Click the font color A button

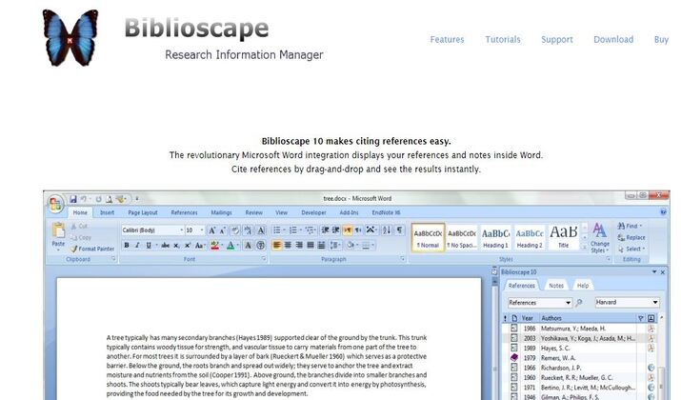coord(230,246)
